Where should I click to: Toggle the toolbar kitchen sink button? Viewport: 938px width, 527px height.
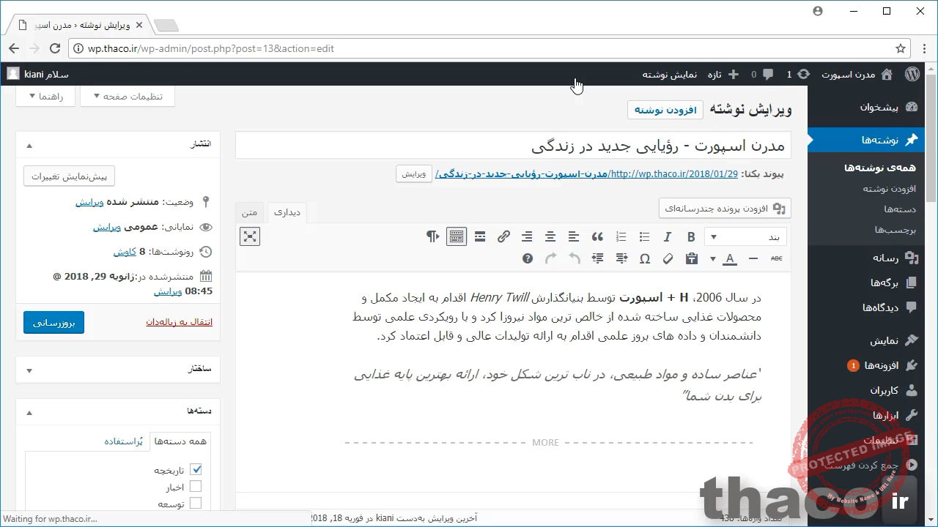pos(457,236)
